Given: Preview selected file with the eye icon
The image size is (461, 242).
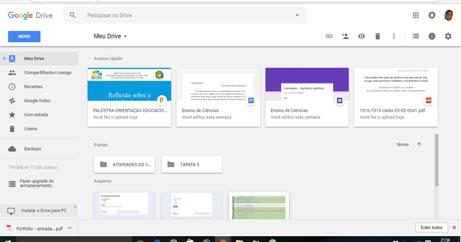Looking at the screenshot, I should (x=361, y=36).
